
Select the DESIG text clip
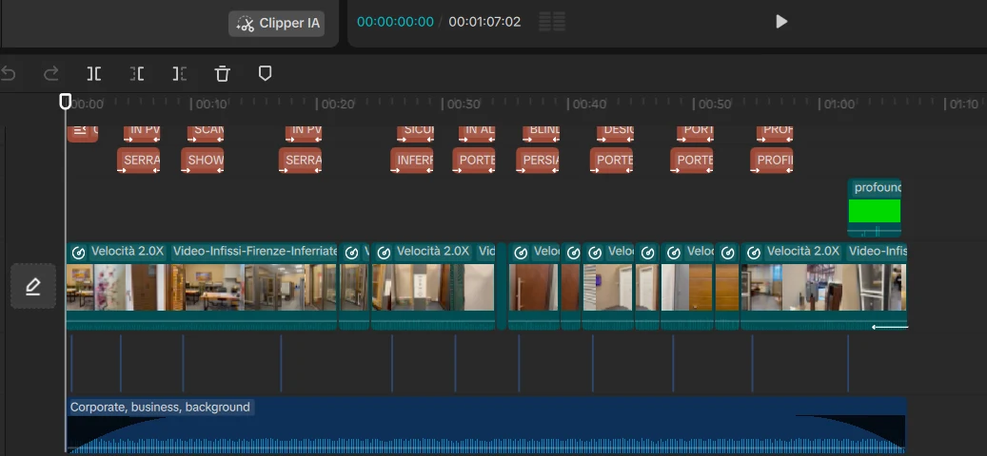615,133
